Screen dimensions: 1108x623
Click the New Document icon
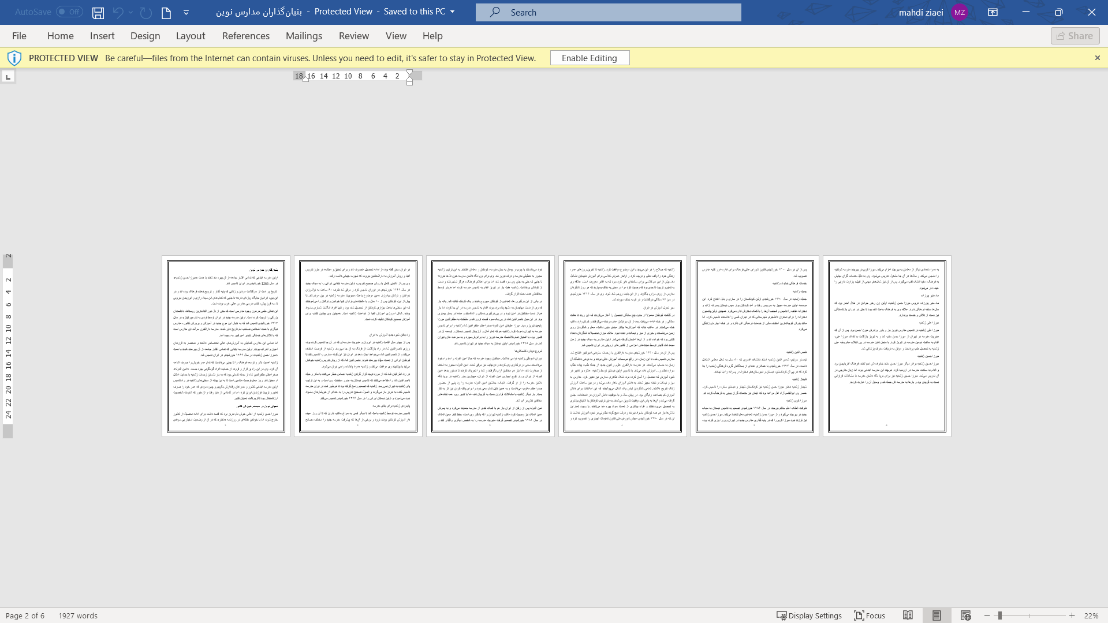(166, 12)
